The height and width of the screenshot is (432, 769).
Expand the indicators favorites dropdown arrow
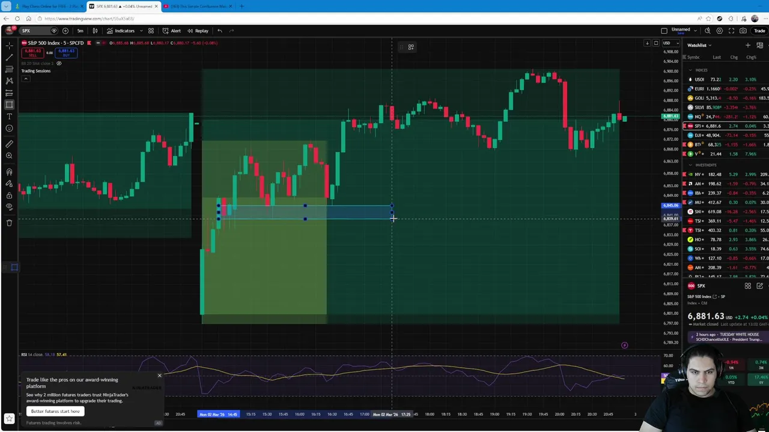141,31
